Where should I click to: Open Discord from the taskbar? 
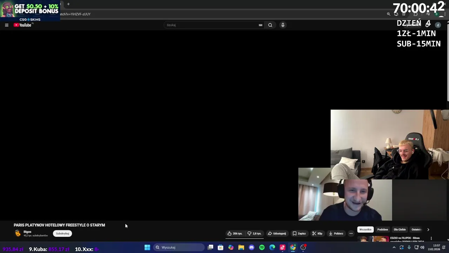coord(252,247)
